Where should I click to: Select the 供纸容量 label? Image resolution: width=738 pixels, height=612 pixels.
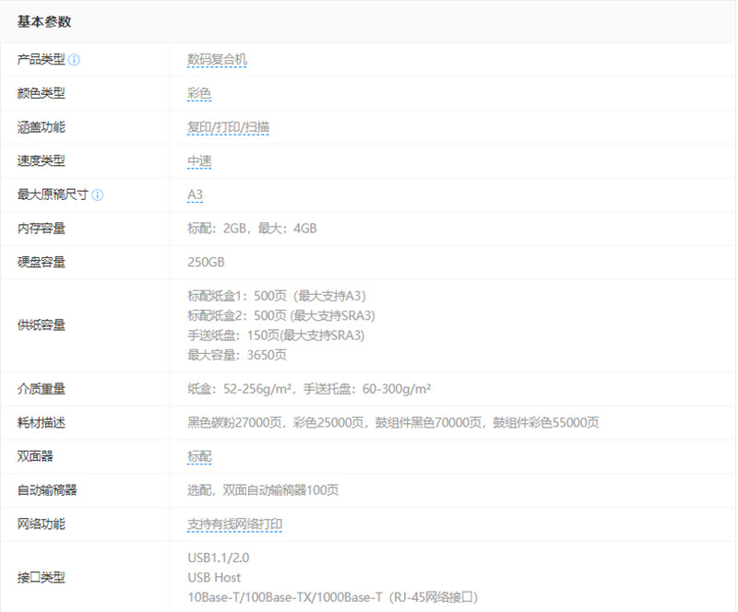(41, 325)
